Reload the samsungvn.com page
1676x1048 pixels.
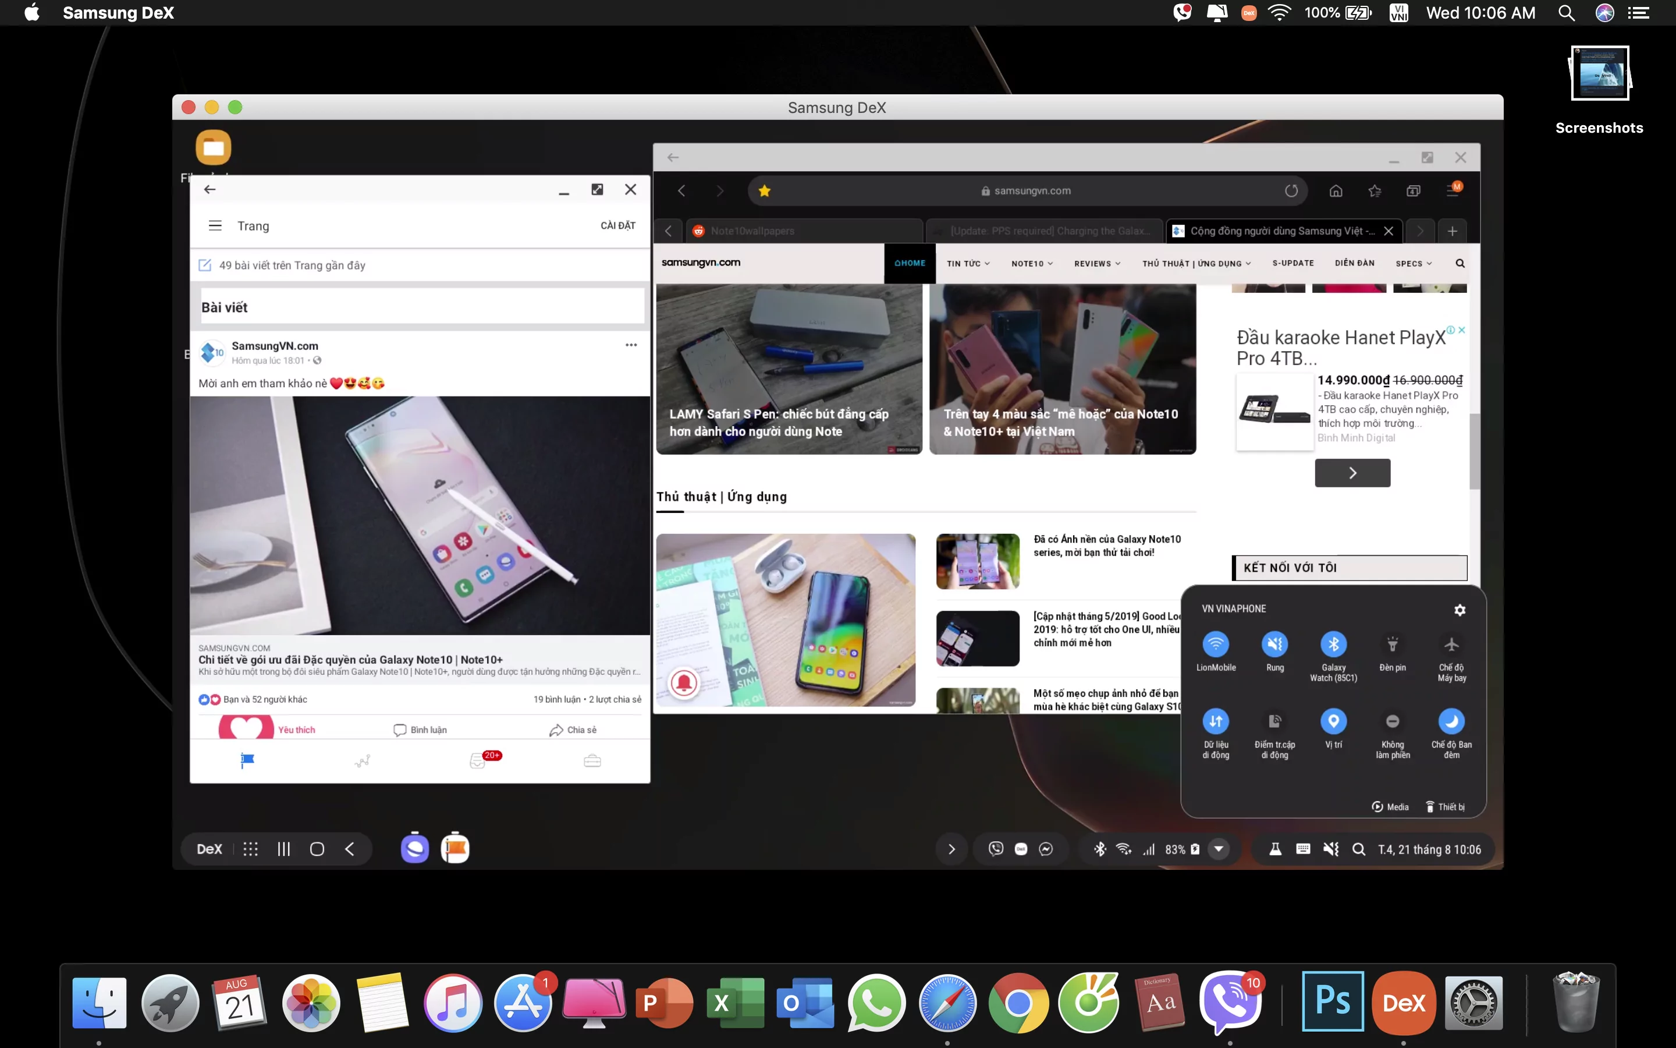1291,190
